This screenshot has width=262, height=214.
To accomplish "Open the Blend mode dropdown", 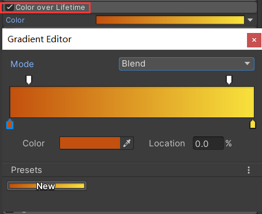I will pos(186,64).
